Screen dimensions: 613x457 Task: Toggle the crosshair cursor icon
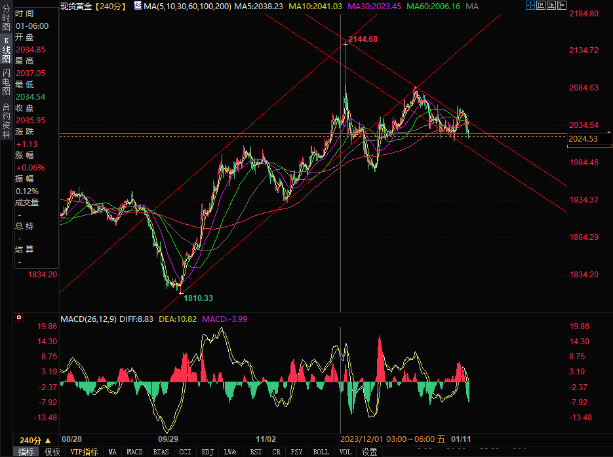(530, 5)
